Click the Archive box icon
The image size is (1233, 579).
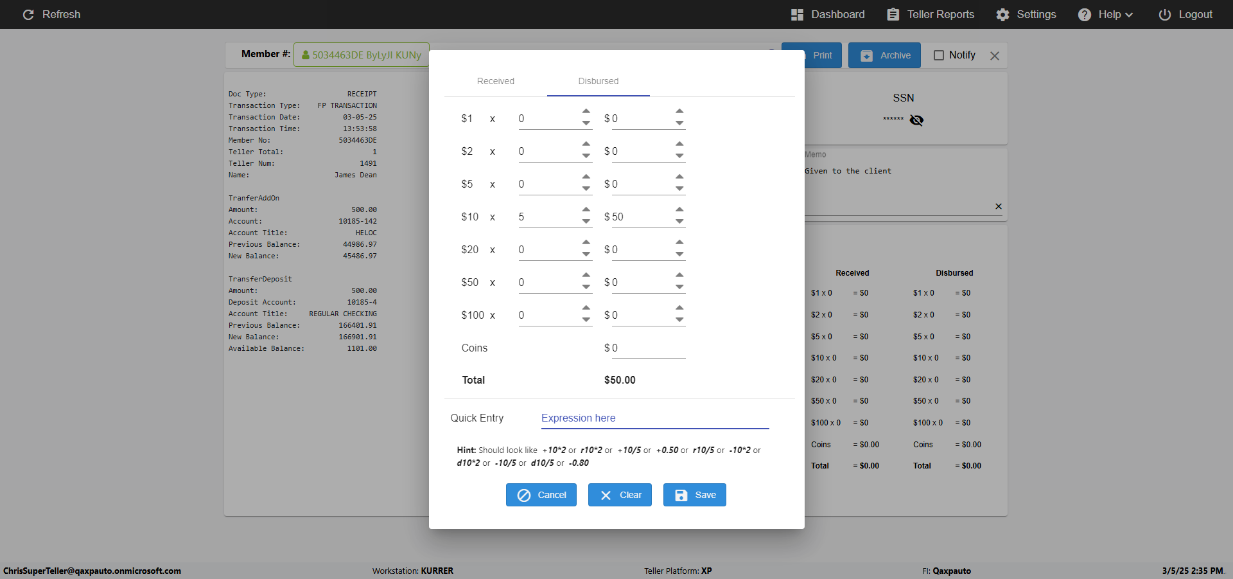[x=866, y=55]
